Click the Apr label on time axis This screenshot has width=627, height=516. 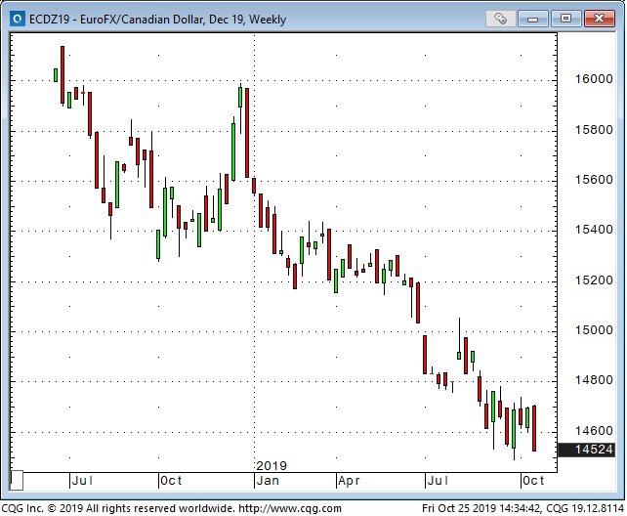[349, 481]
